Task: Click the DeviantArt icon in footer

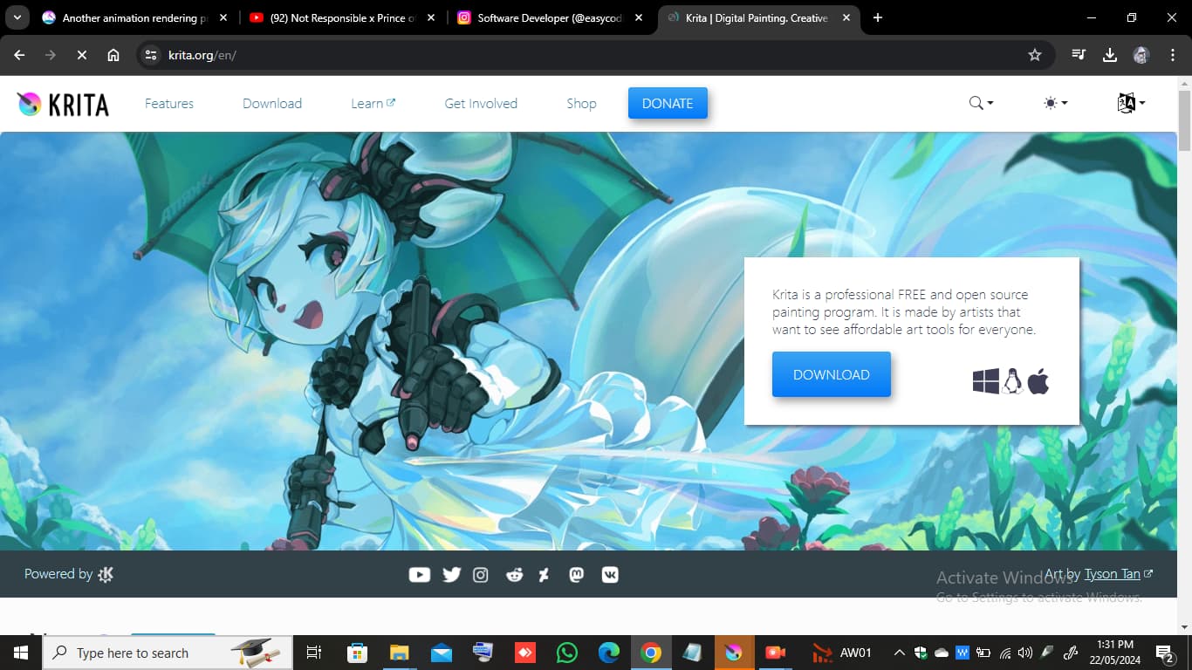Action: click(545, 575)
